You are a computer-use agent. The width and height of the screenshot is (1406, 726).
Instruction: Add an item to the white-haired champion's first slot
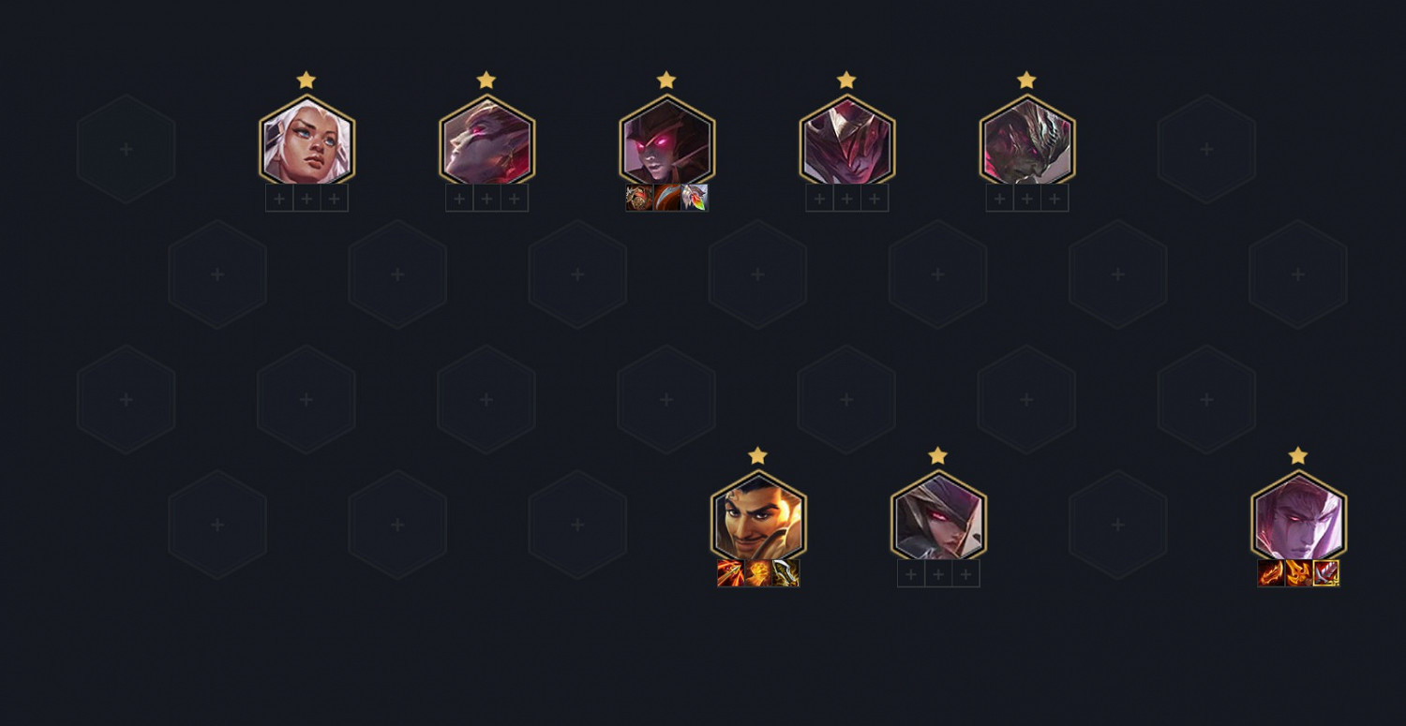[x=279, y=198]
